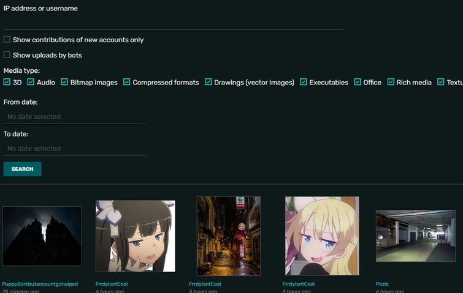This screenshot has height=293, width=463.
Task: Uncheck Compressed formats media type
Action: click(x=127, y=82)
